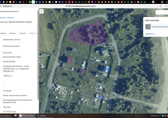Click the status text Учтенный
Image resolution: width=168 pixels, height=118 pixels.
(x=7, y=91)
